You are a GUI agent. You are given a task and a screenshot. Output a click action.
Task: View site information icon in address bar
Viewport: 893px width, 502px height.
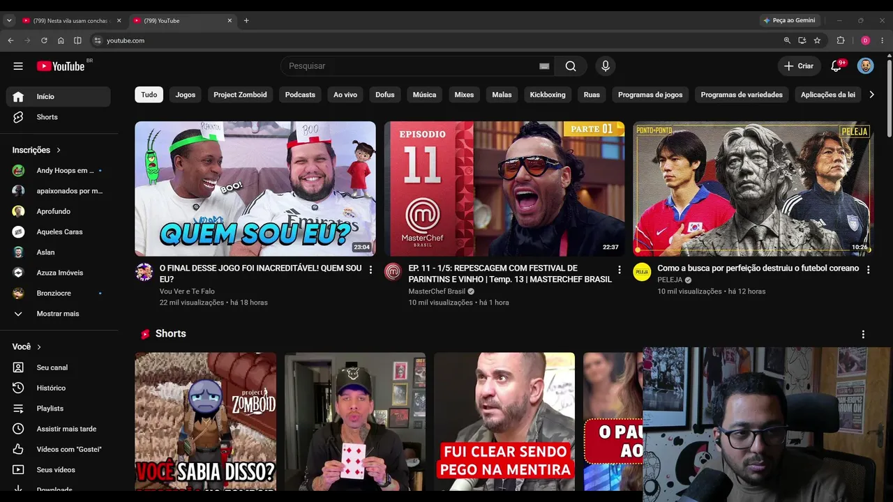point(98,40)
